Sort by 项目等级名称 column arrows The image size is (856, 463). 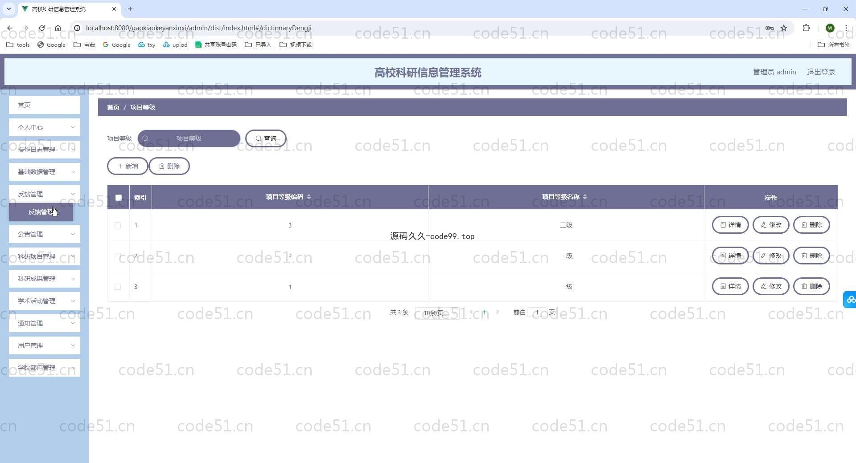point(584,197)
